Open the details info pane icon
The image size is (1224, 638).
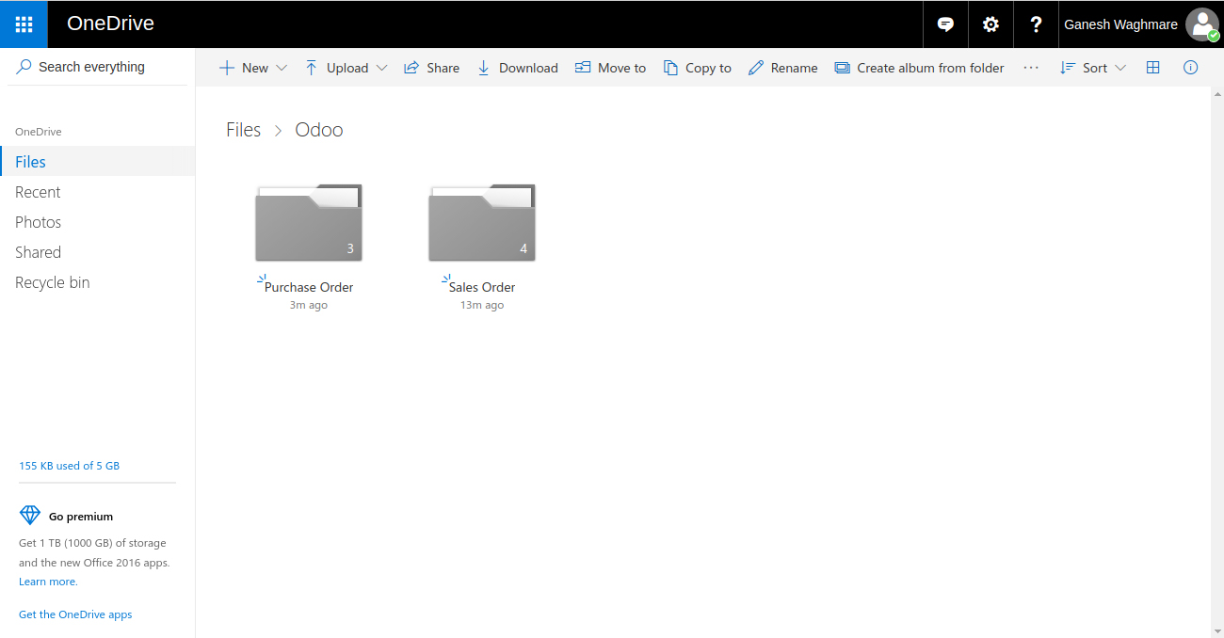click(1190, 68)
